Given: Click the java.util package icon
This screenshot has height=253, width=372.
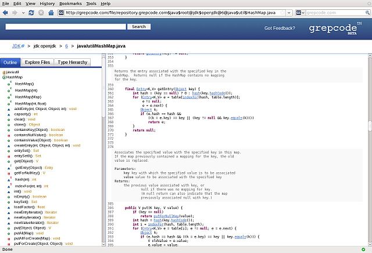Looking at the screenshot, I should [x=4, y=72].
